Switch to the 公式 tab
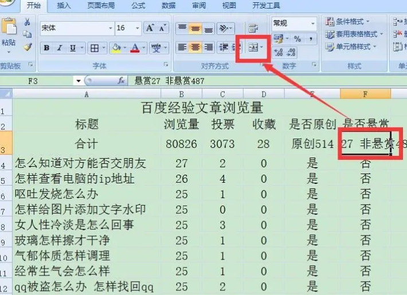The height and width of the screenshot is (295, 407). 138,5
